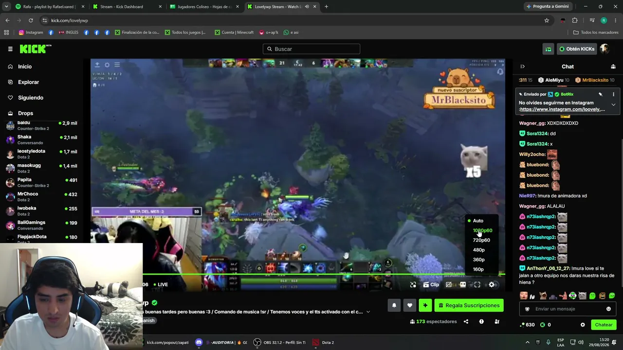This screenshot has height=350, width=623.
Task: Select Auto video quality
Action: tap(478, 221)
